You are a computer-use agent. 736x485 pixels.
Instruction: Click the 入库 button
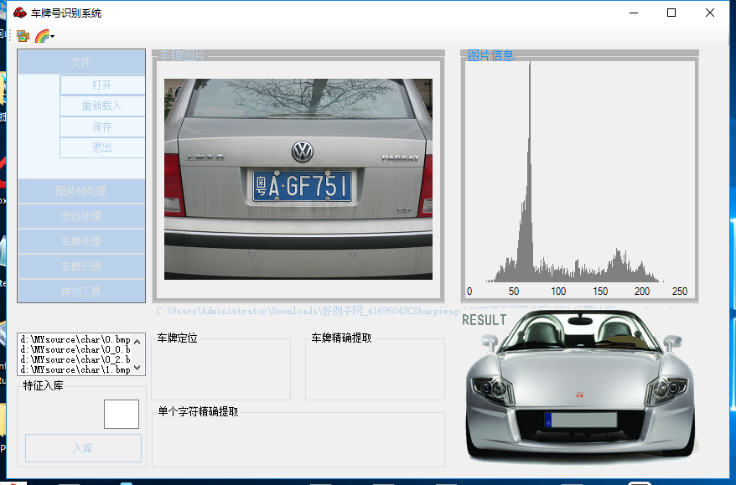pos(83,448)
